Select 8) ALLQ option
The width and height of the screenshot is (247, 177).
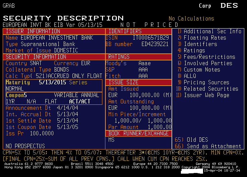187,76
